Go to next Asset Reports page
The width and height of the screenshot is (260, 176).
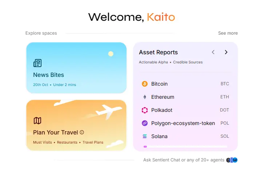226,52
